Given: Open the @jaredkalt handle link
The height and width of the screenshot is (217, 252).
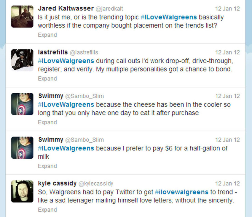Looking at the screenshot, I should [x=109, y=9].
